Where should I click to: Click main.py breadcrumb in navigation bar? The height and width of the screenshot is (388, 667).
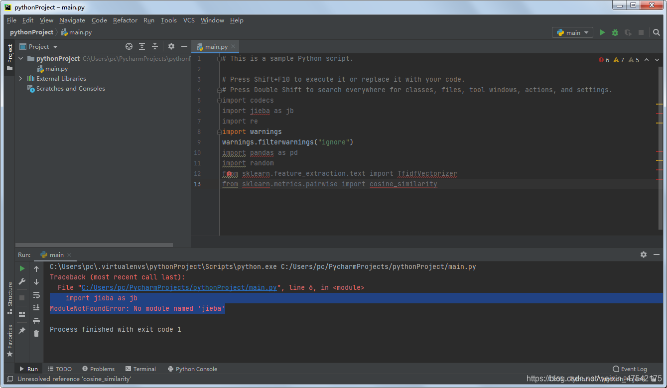[76, 32]
